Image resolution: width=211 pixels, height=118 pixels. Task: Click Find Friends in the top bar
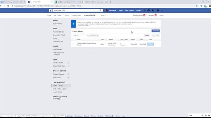[x=130, y=10]
